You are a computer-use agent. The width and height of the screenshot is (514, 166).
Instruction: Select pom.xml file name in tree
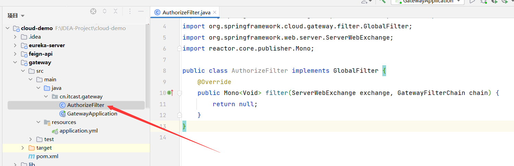47,156
